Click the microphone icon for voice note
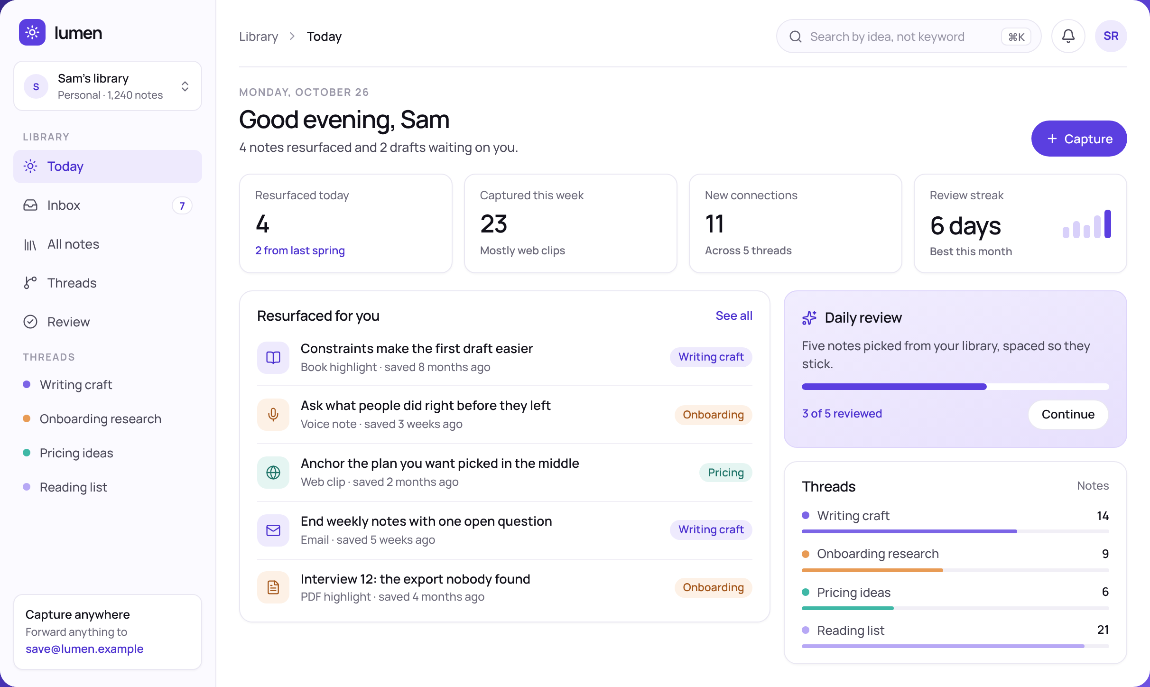This screenshot has width=1150, height=687. point(273,415)
